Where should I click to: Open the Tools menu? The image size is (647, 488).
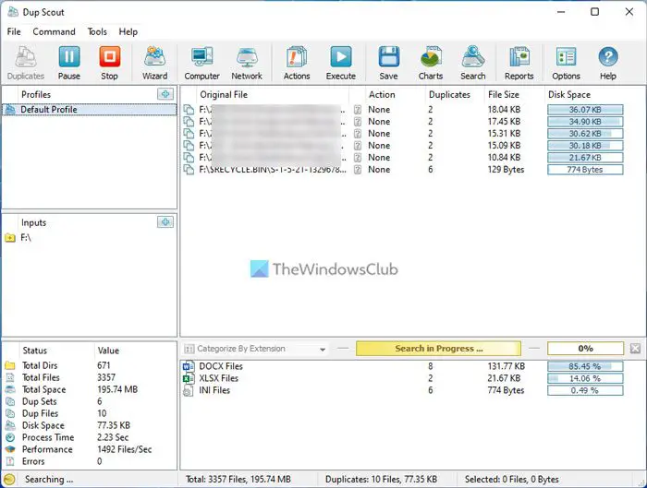click(97, 31)
